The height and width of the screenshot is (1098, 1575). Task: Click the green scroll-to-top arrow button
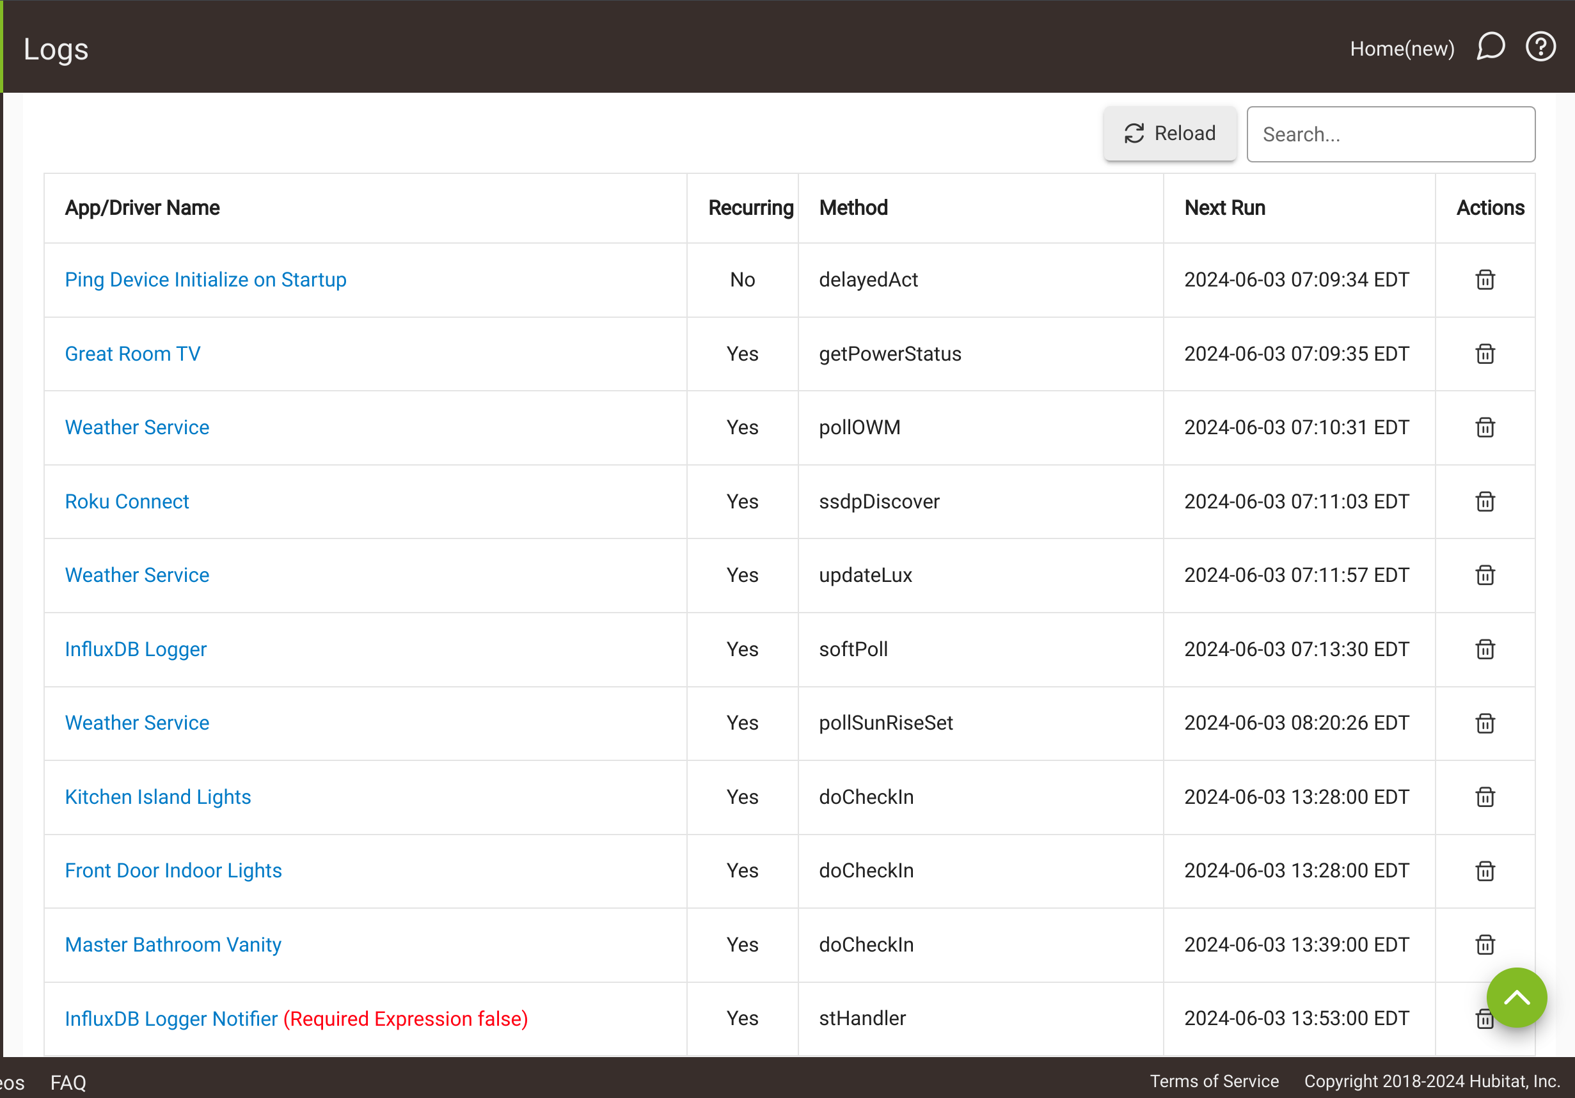[x=1516, y=997]
